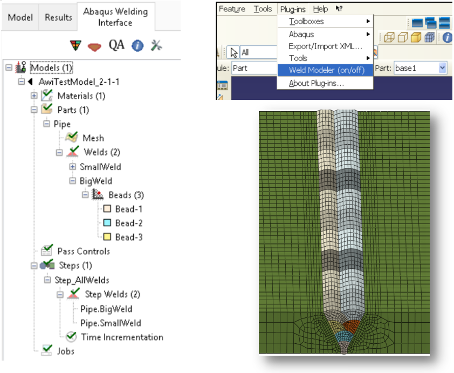Screen dimensions: 454x373
Task: Open the Tools menu in the menu bar
Action: tap(263, 9)
